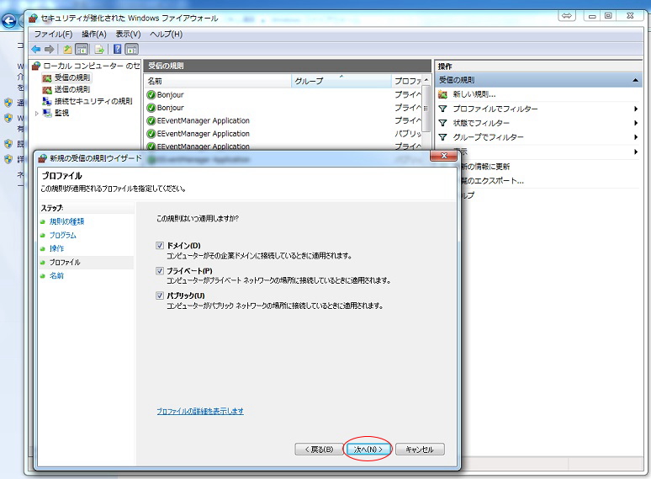Click the back arrow toolbar icon
This screenshot has width=651, height=479.
click(x=36, y=50)
